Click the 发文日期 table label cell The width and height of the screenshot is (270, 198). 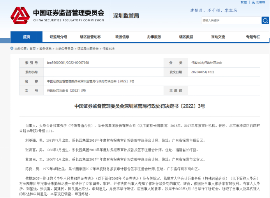click(176, 72)
